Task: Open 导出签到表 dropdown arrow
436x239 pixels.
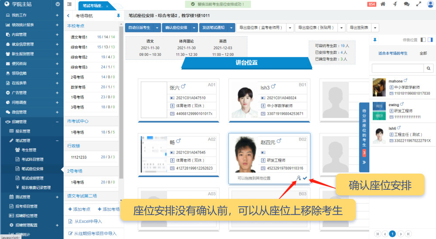Action: (375, 28)
